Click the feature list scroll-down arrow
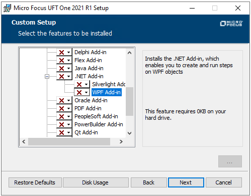Screen dimensions: 251x196 pos(129,133)
